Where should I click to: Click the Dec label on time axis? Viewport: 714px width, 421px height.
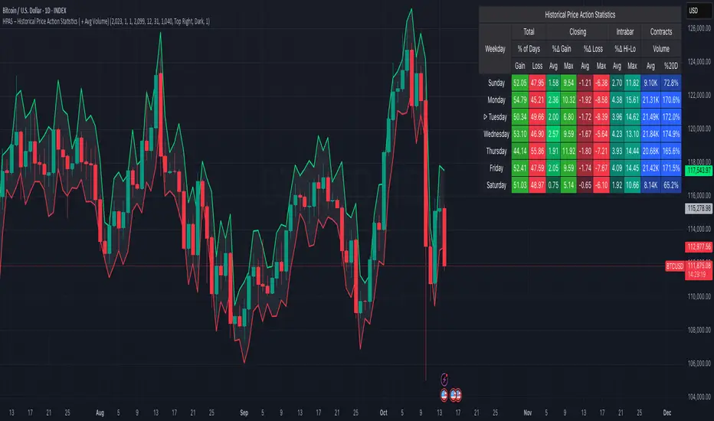click(667, 413)
